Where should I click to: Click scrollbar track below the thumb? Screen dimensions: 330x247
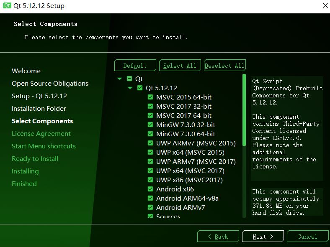244,182
